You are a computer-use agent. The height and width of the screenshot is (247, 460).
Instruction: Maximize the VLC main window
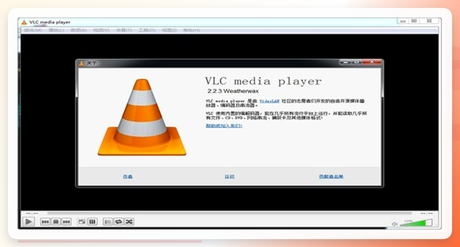414,21
